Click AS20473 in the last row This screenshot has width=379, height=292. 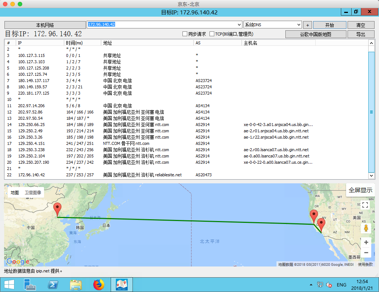point(204,175)
